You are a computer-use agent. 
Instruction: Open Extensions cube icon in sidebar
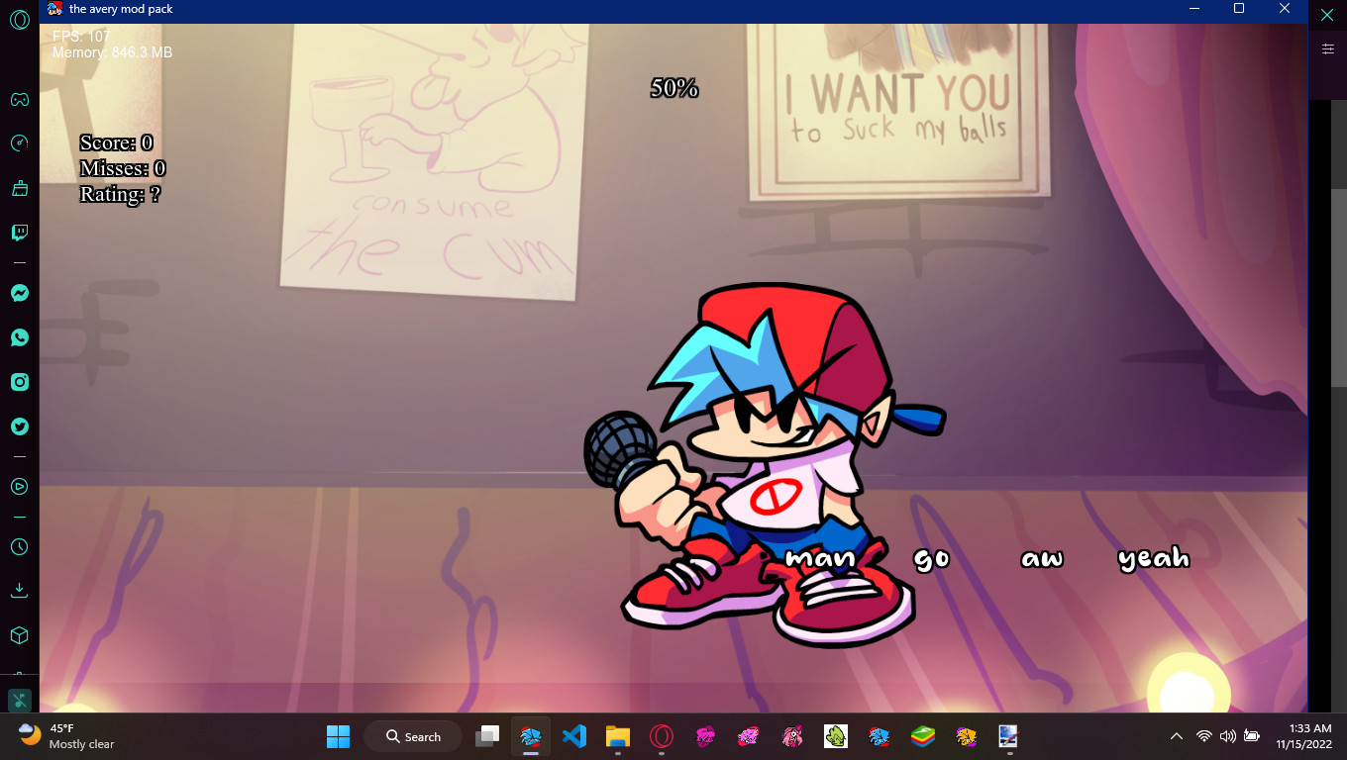pyautogui.click(x=19, y=635)
